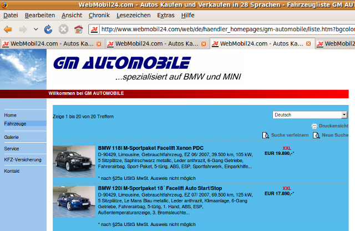Image resolution: width=355 pixels, height=231 pixels.
Task: Click the price EUR 17.890,-*
Action: (x=279, y=194)
